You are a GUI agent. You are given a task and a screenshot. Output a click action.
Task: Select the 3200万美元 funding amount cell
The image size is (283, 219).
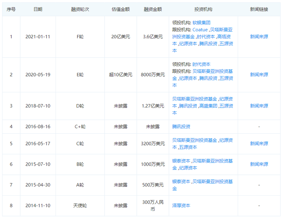click(153, 144)
